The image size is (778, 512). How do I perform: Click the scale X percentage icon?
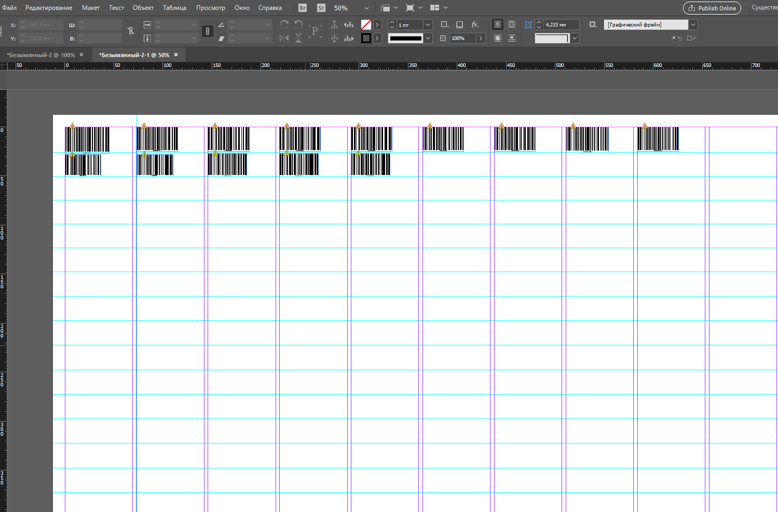click(x=147, y=24)
